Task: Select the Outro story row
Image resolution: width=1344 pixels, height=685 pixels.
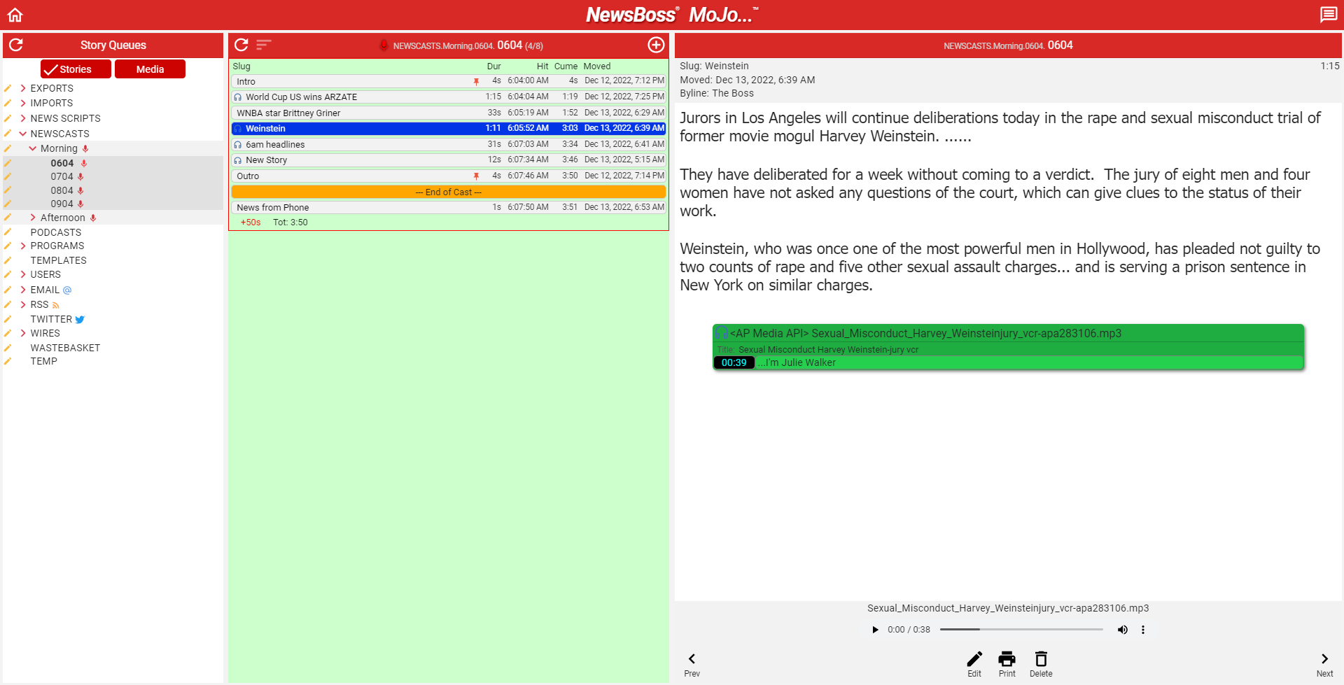Action: tap(449, 176)
